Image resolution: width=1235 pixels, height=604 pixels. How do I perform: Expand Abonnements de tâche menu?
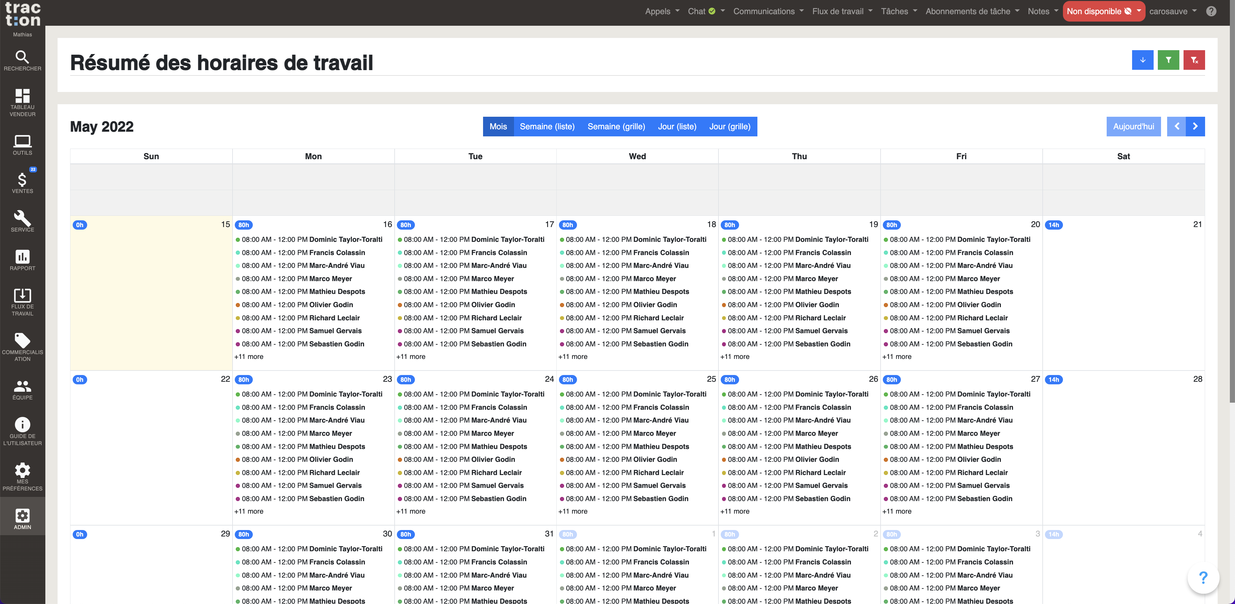pyautogui.click(x=972, y=11)
